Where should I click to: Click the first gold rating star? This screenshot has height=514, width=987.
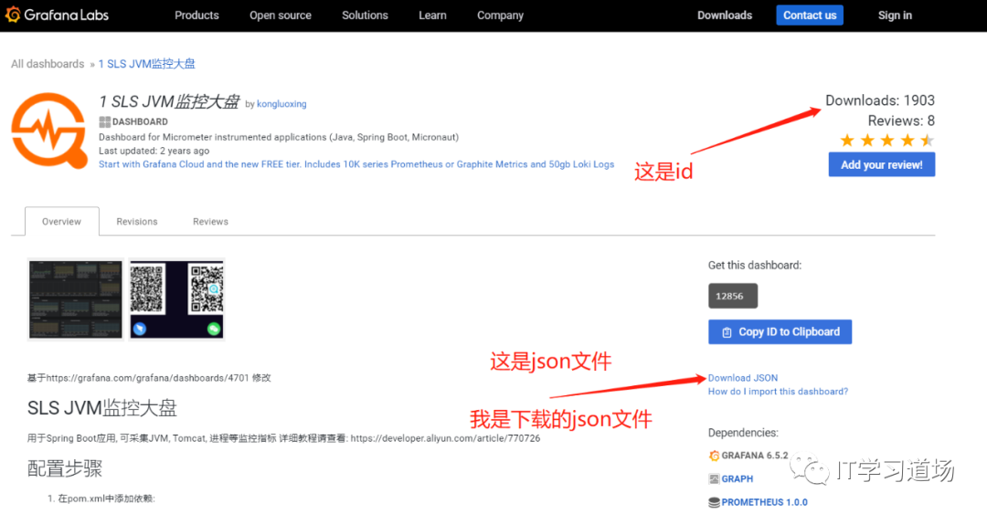pyautogui.click(x=847, y=140)
